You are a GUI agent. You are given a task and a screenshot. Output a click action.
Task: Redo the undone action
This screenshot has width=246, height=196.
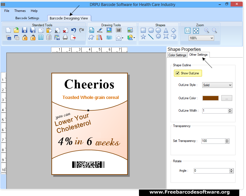(81, 30)
